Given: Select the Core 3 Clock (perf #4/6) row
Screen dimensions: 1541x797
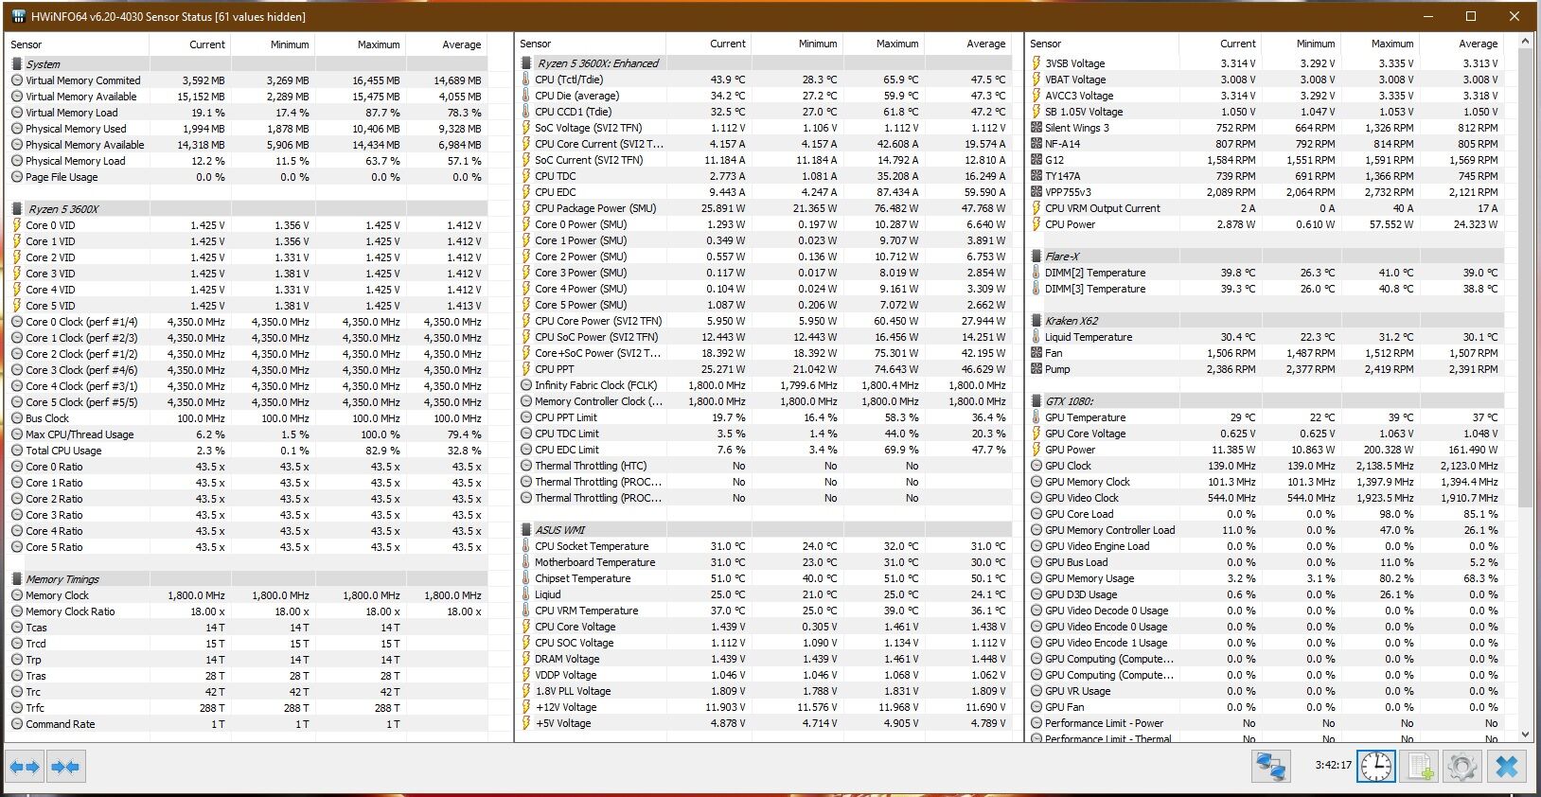Looking at the screenshot, I should tap(247, 370).
